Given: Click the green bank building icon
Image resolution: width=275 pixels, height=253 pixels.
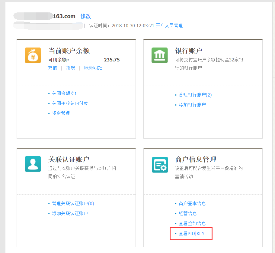Looking at the screenshot, I should 159,55.
